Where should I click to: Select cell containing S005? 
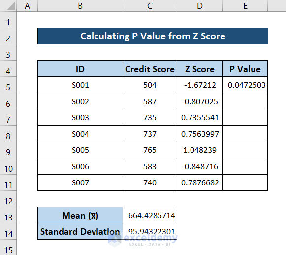(x=80, y=150)
